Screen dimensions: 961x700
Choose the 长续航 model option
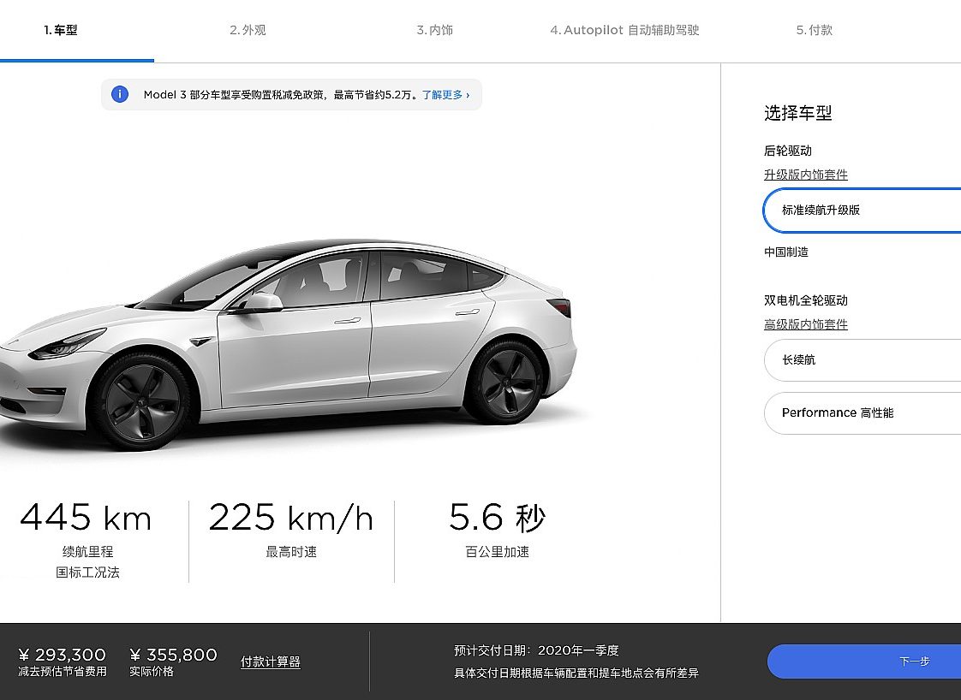[x=863, y=360]
